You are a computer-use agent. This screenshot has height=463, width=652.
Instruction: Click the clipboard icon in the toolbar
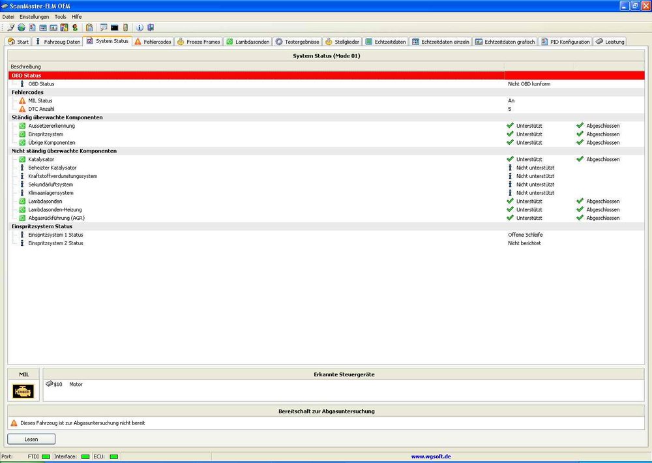[x=89, y=28]
